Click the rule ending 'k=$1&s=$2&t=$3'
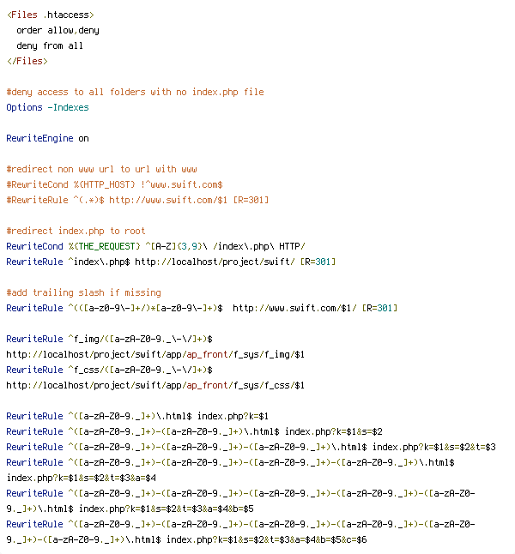The height and width of the screenshot is (554, 515). coord(251,447)
